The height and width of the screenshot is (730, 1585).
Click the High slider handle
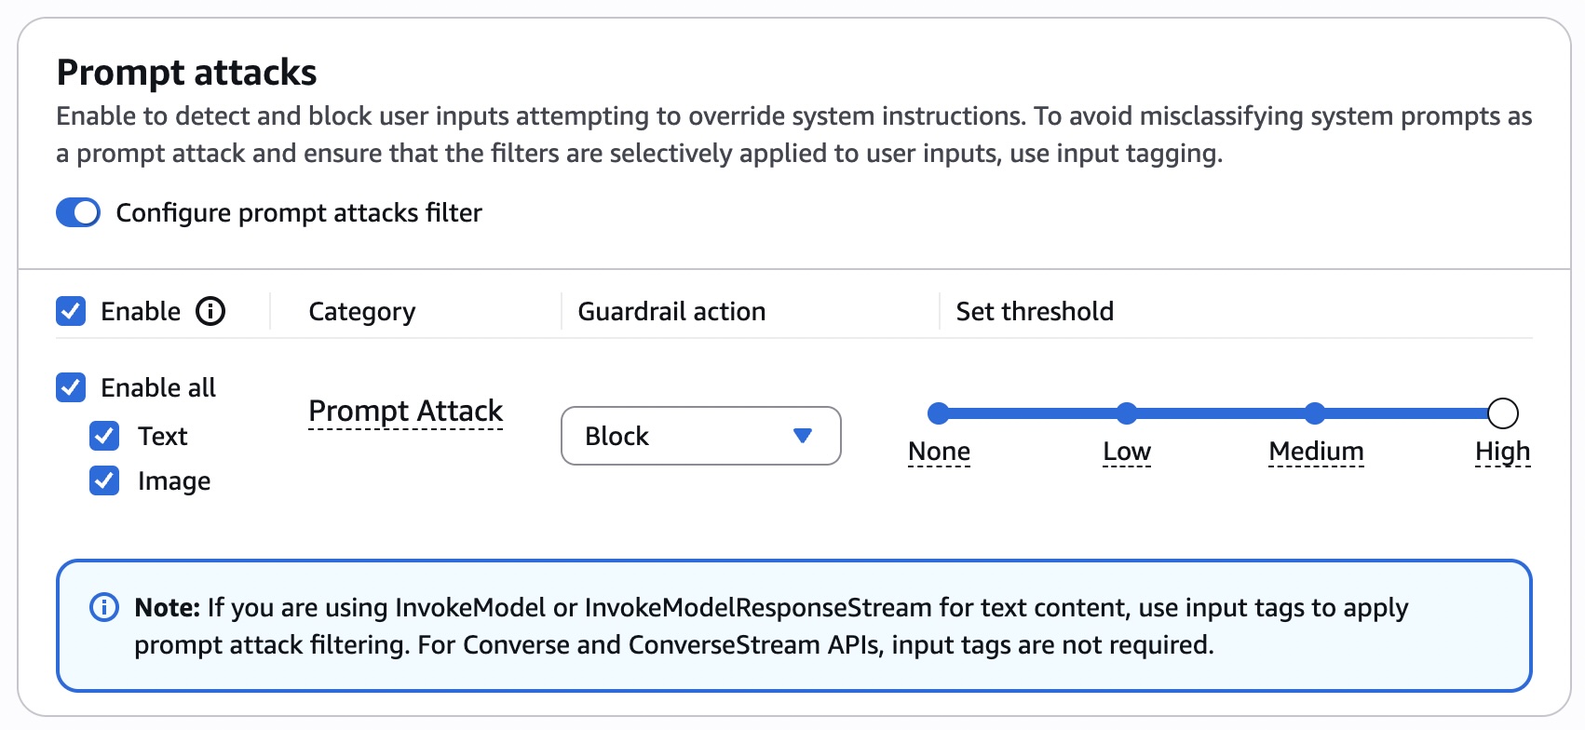[x=1502, y=412]
